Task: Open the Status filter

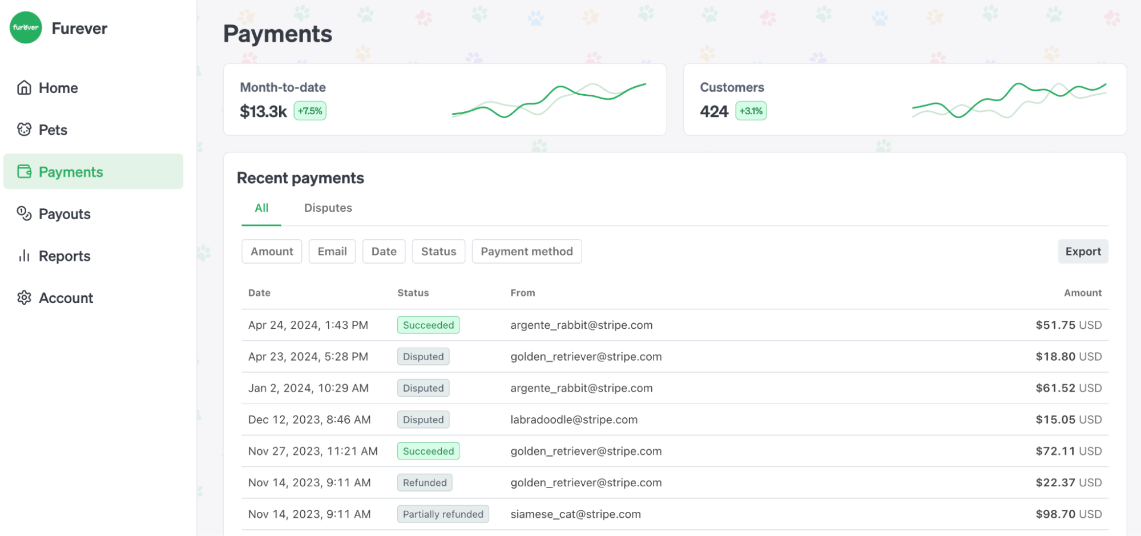Action: point(438,251)
